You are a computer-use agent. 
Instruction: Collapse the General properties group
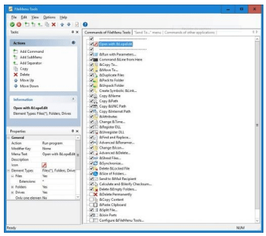pyautogui.click(x=9, y=138)
